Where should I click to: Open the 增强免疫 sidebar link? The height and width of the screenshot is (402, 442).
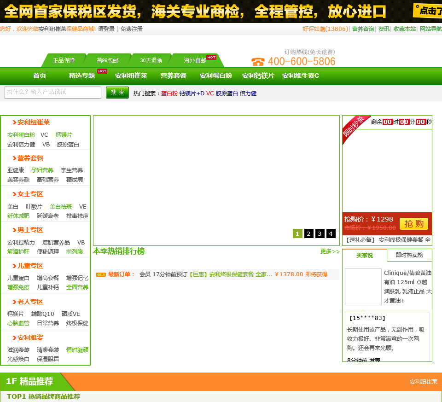pyautogui.click(x=18, y=287)
